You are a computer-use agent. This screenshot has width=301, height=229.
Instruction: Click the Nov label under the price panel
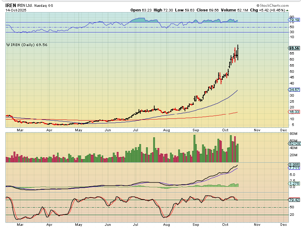[257, 130]
